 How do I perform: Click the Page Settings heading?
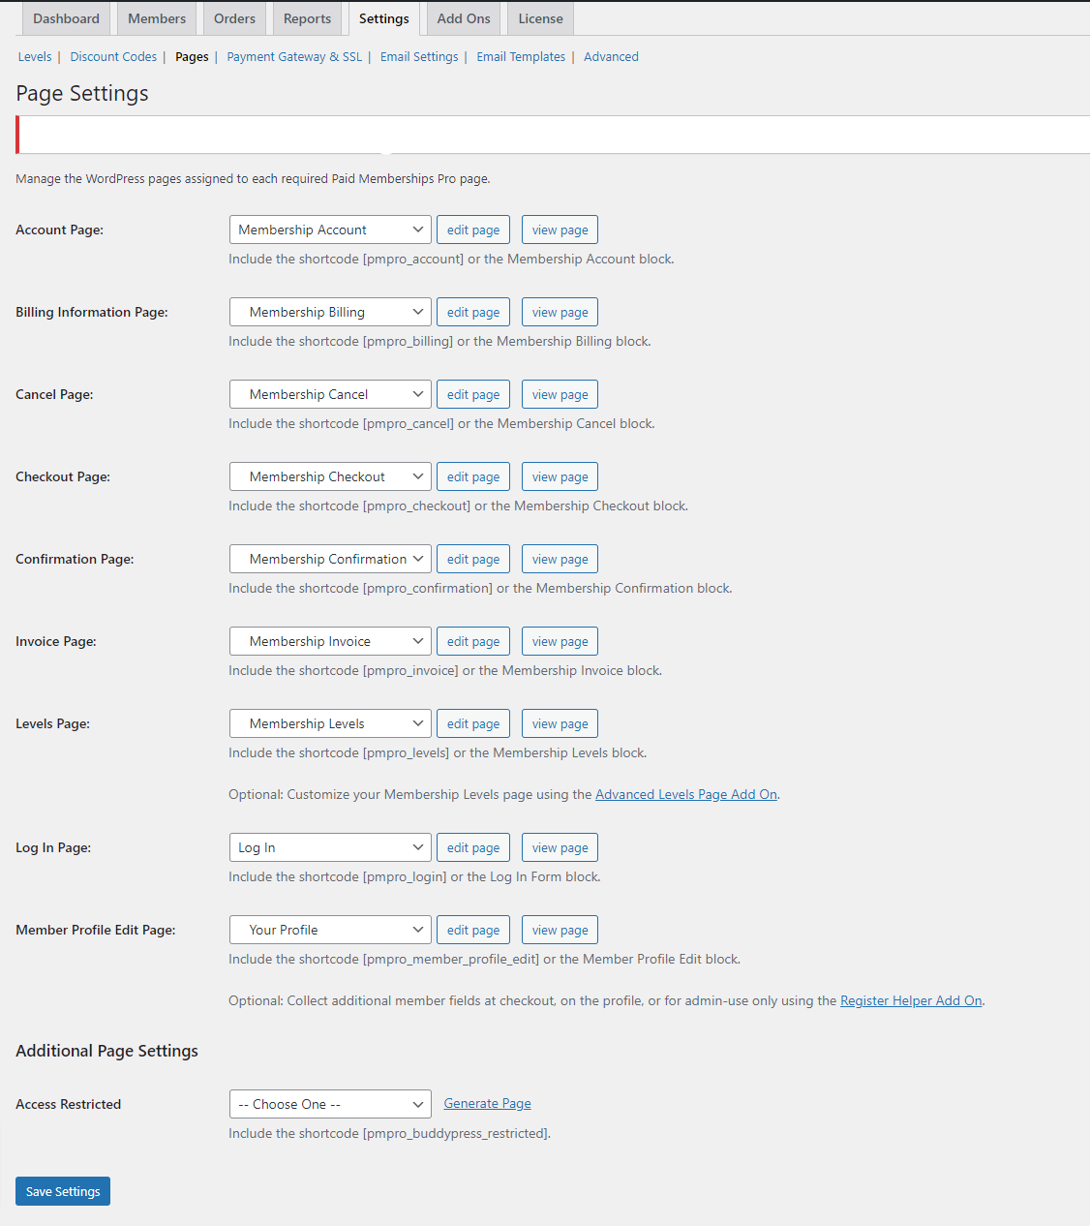82,93
